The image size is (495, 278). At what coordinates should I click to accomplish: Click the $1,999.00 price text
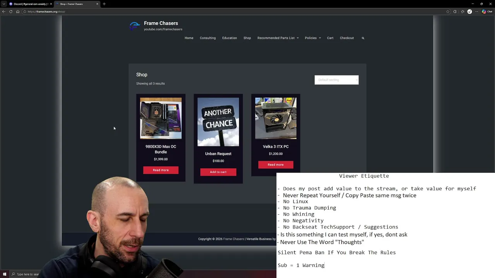[x=161, y=159]
